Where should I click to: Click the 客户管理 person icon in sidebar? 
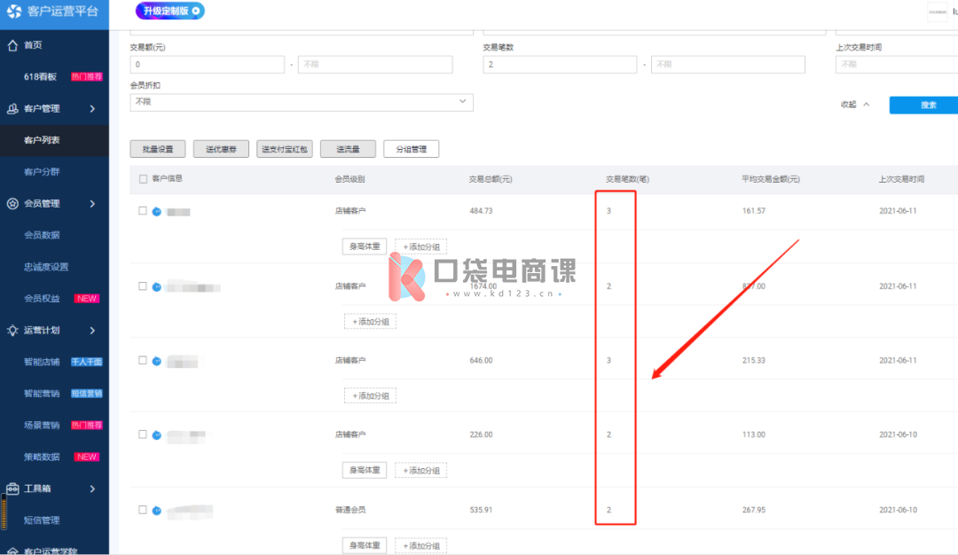pyautogui.click(x=12, y=109)
